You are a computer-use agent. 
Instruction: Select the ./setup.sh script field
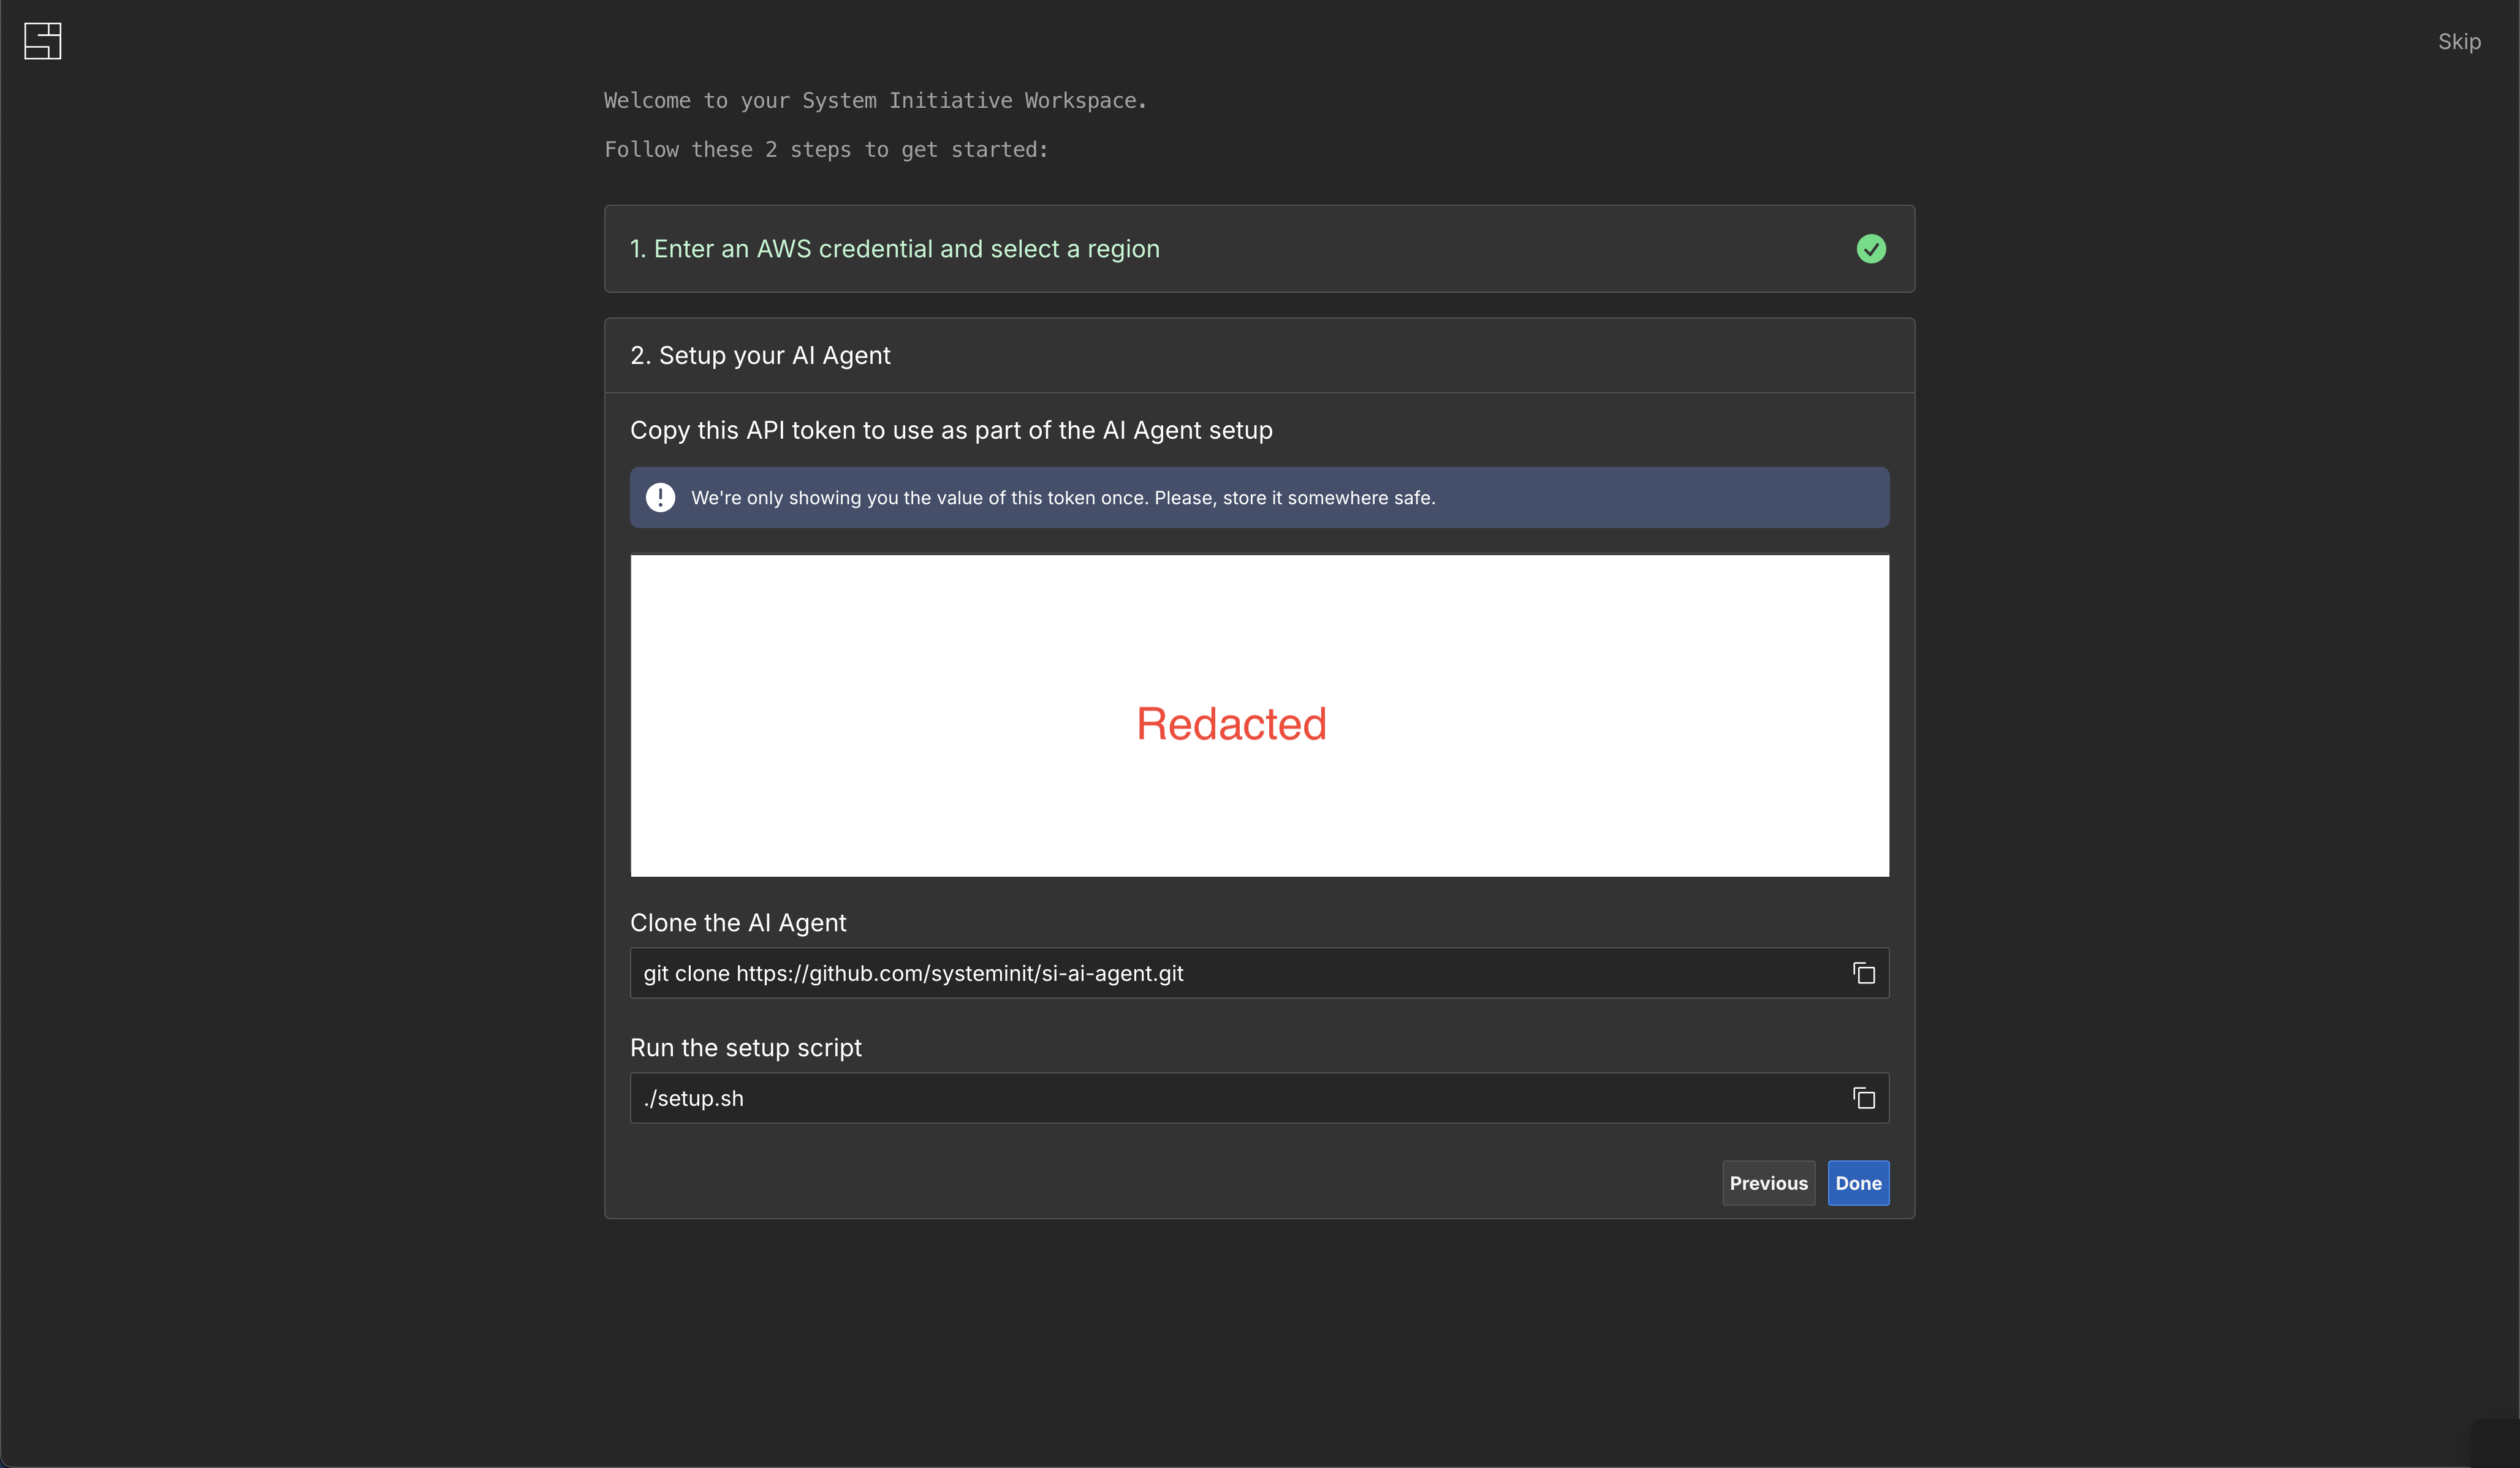pyautogui.click(x=1259, y=1098)
